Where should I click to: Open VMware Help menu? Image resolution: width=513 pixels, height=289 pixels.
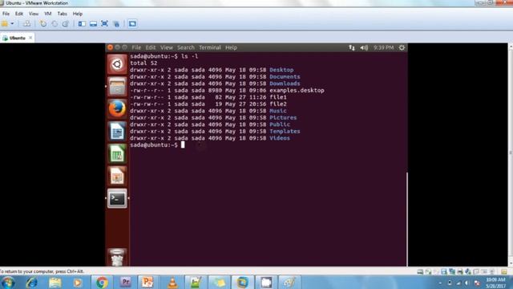coord(78,14)
